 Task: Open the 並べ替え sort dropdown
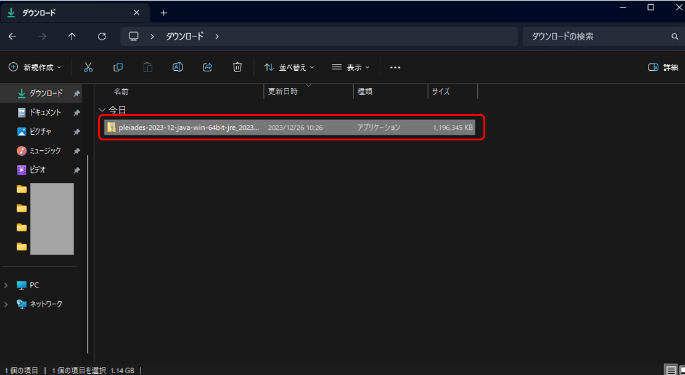click(x=289, y=67)
